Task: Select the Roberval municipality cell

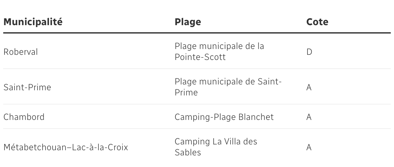Action: [x=21, y=52]
